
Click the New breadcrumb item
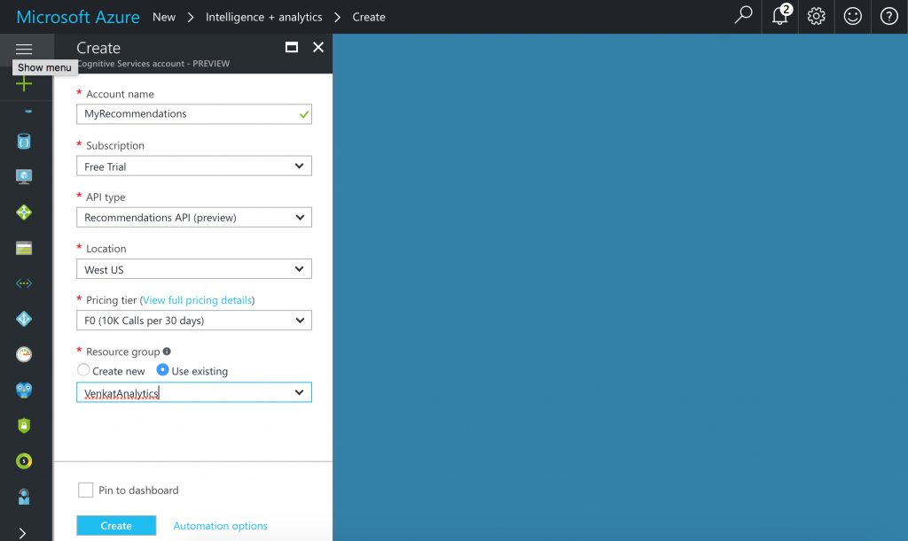click(x=164, y=17)
